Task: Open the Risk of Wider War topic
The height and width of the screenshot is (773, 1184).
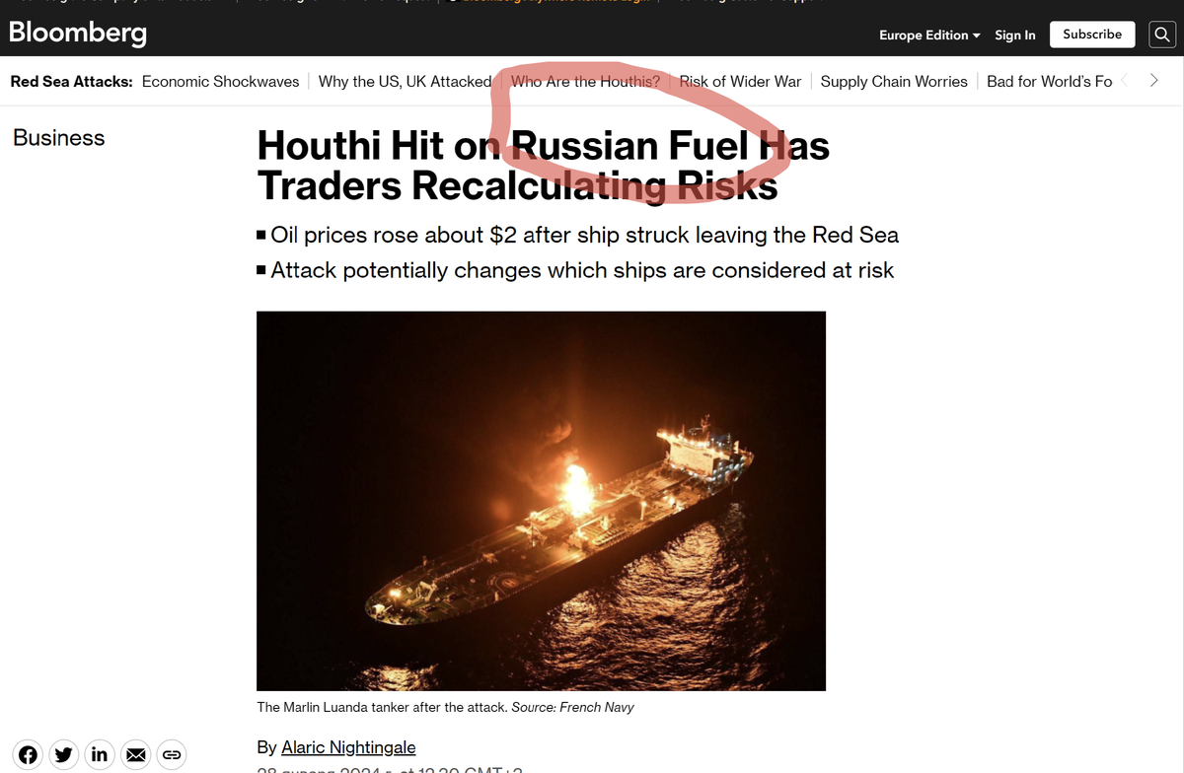Action: 740,82
